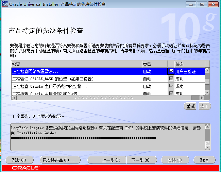Select the 正在验证 ORACLE_BASE 的位置 row
Image resolution: width=221 pixels, height=172 pixels.
(108, 79)
